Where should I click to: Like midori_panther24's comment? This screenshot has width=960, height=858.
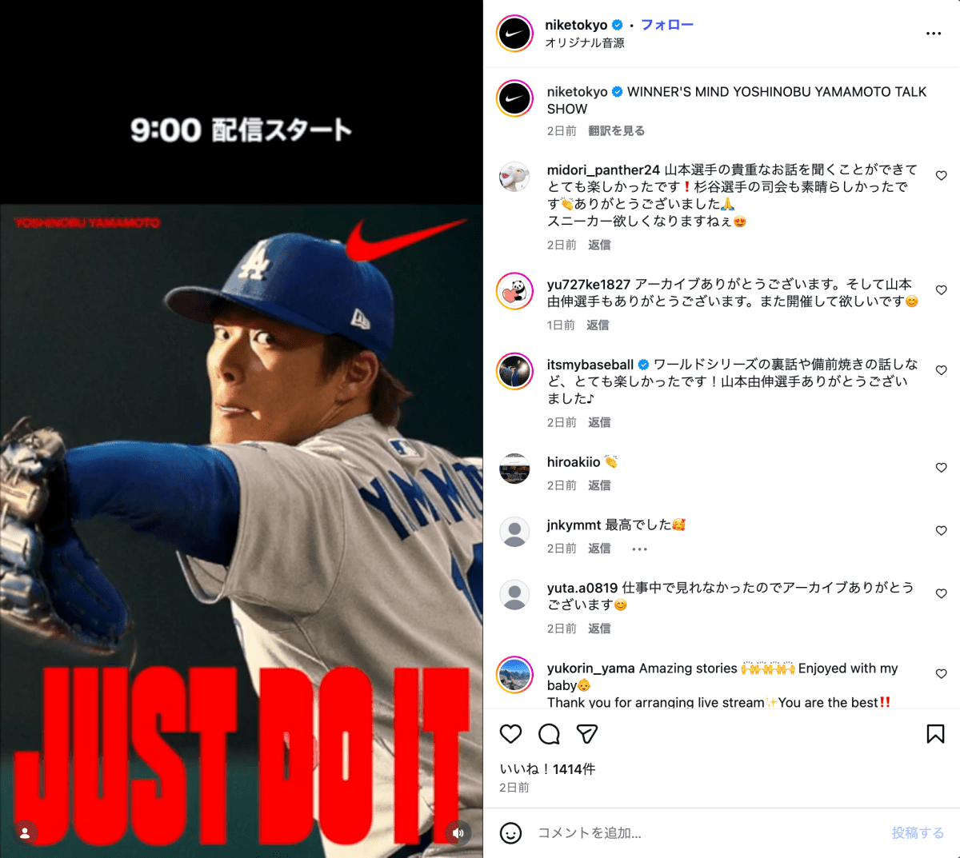pyautogui.click(x=942, y=176)
